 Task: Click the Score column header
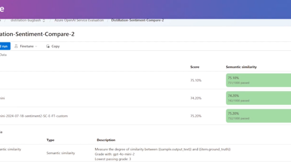coord(195,67)
